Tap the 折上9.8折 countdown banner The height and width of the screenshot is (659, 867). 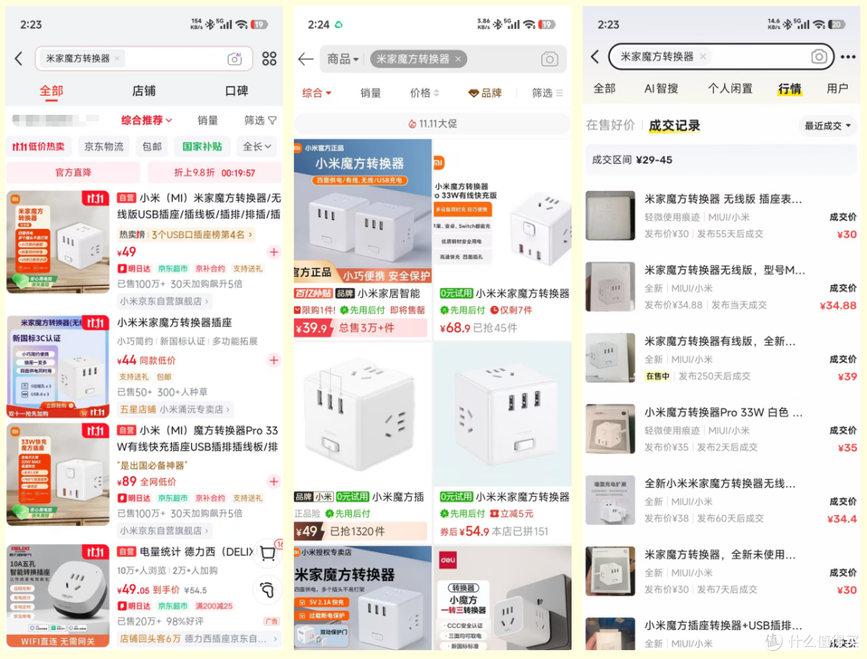(214, 173)
